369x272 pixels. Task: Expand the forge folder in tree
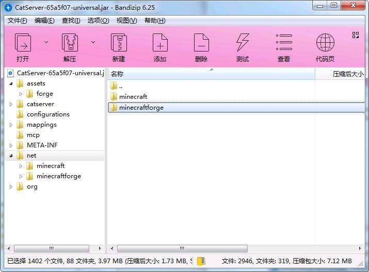(21, 94)
